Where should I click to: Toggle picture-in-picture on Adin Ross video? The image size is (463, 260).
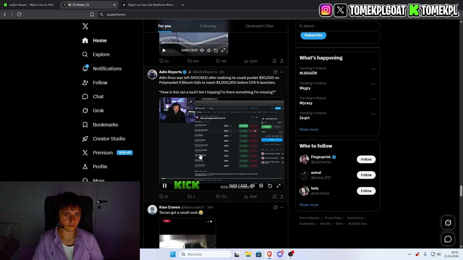270,186
